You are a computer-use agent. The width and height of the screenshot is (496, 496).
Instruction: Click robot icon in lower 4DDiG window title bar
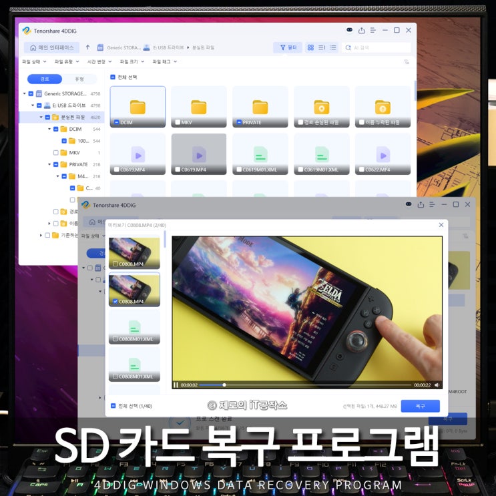409,204
